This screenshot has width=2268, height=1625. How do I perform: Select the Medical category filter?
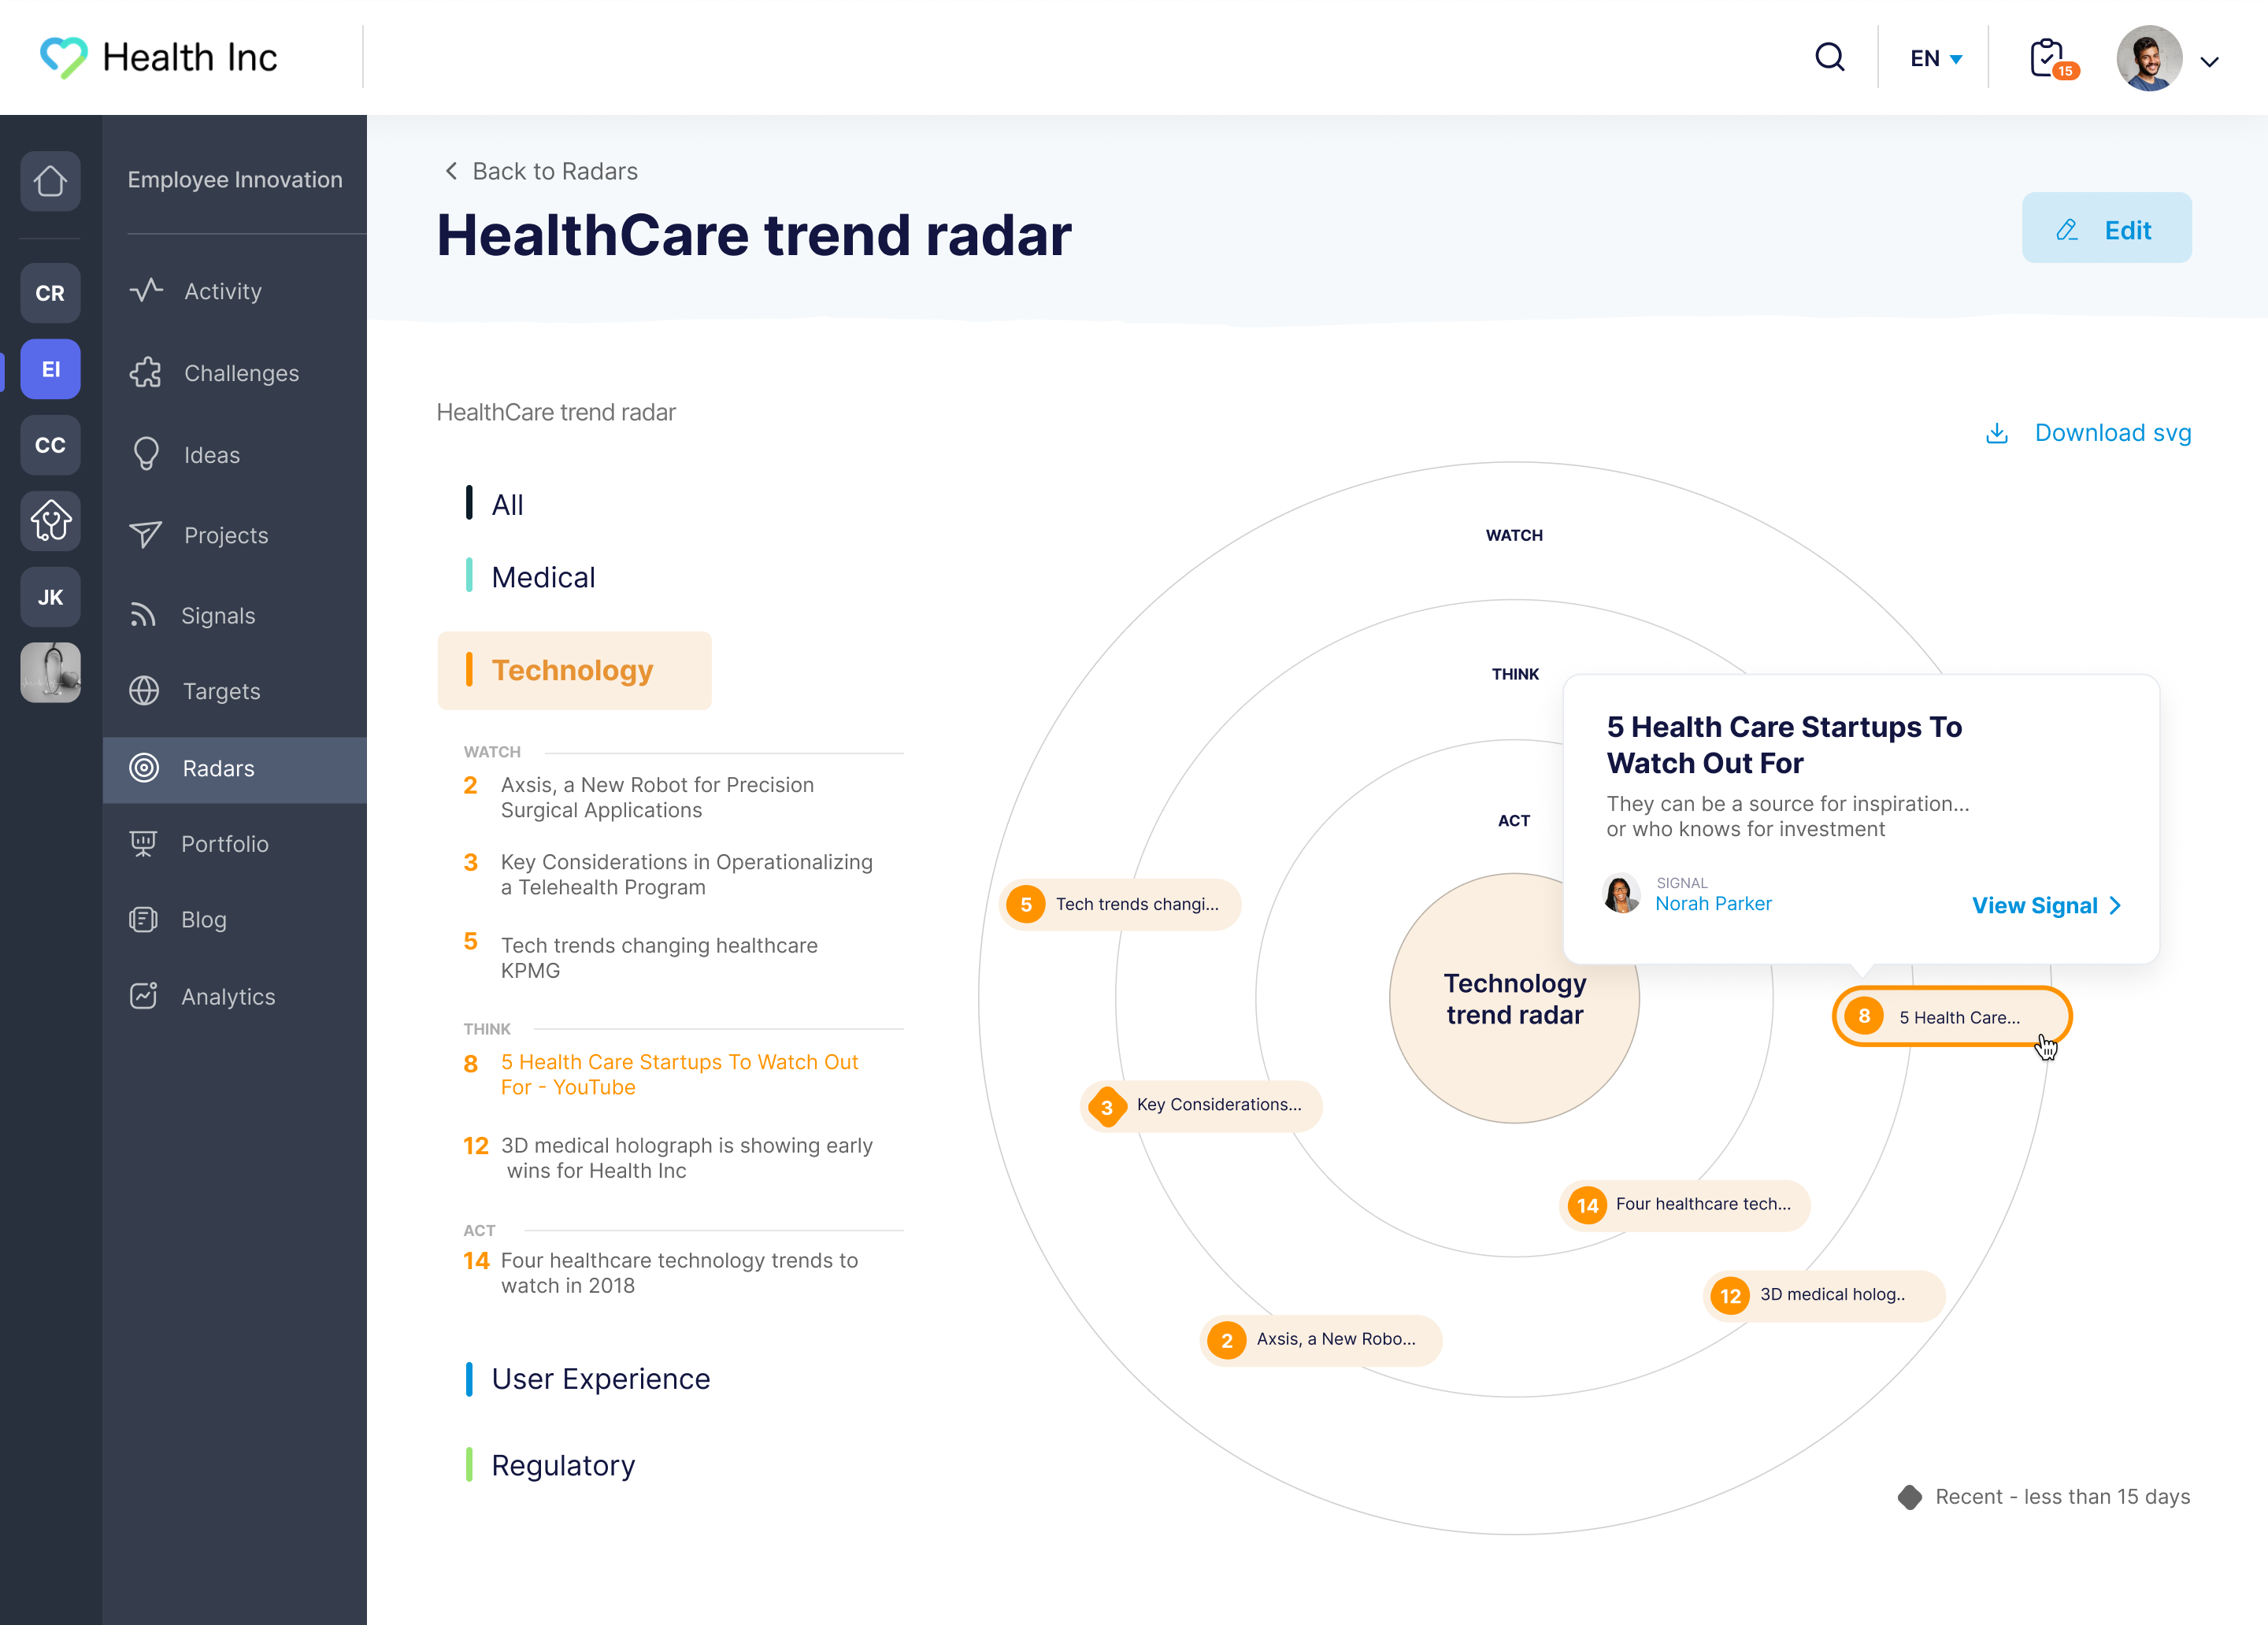tap(543, 577)
